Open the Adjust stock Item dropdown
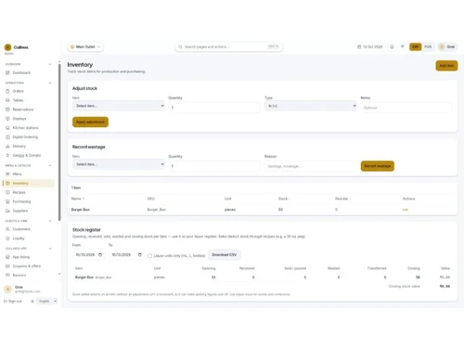464x348 pixels. [x=119, y=106]
